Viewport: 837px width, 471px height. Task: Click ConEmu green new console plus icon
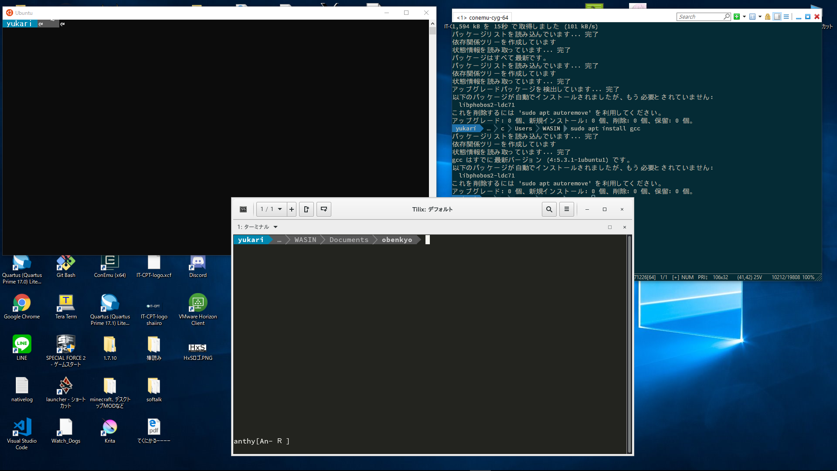click(x=737, y=17)
